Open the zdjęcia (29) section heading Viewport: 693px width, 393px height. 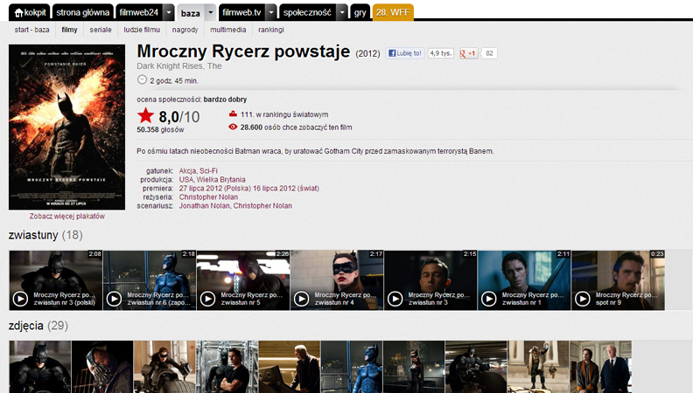(38, 326)
